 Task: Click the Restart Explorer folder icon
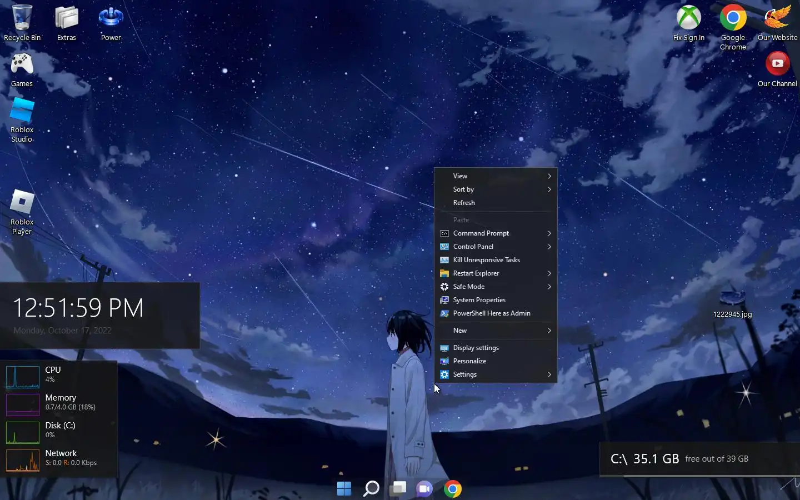coord(444,273)
